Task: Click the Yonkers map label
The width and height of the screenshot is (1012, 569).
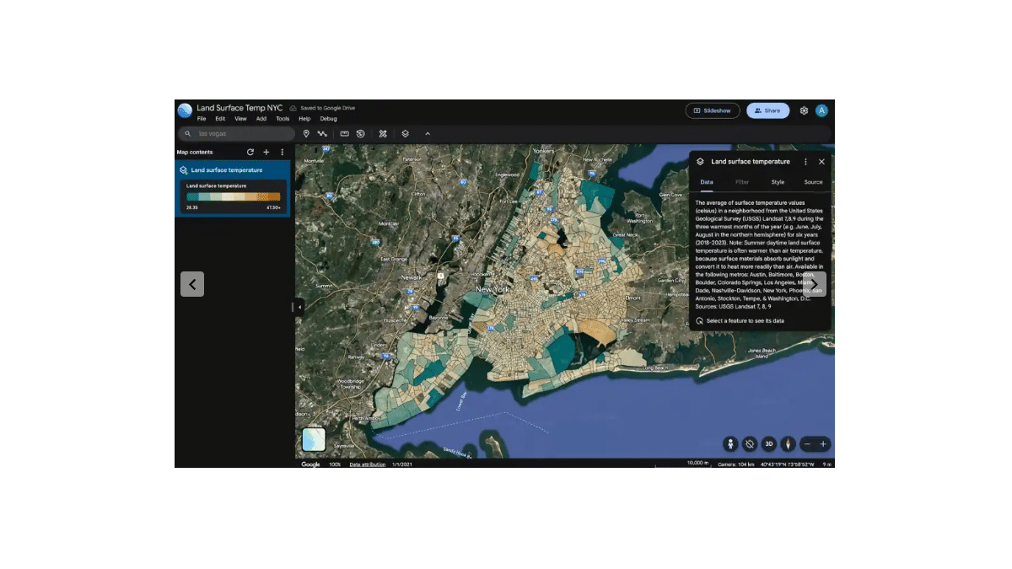Action: [x=544, y=151]
